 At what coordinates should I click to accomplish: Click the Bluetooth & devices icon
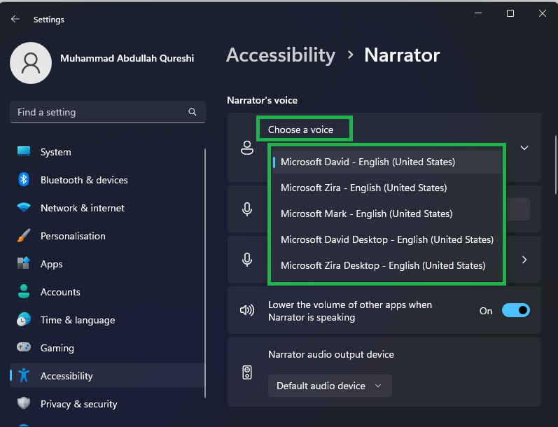point(24,180)
